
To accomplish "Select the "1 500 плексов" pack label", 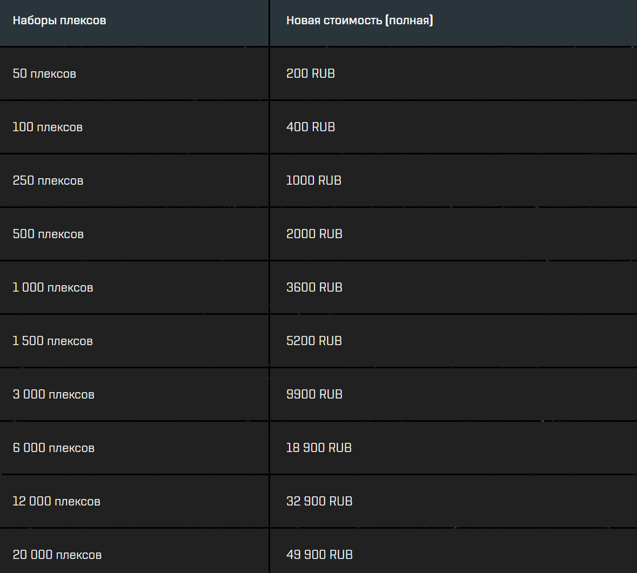I will tap(53, 341).
